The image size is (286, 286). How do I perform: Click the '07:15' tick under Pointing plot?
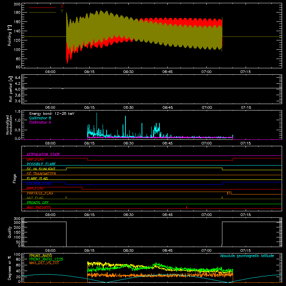tap(246, 72)
